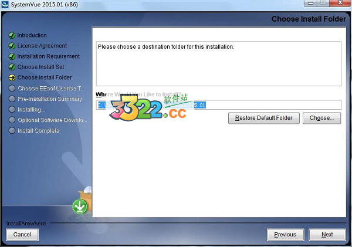Image resolution: width=352 pixels, height=247 pixels.
Task: Click the gray circle beside Pre-Installation Summary
Action: point(12,99)
